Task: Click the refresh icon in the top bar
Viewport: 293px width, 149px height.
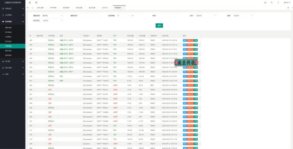Action: point(36,3)
